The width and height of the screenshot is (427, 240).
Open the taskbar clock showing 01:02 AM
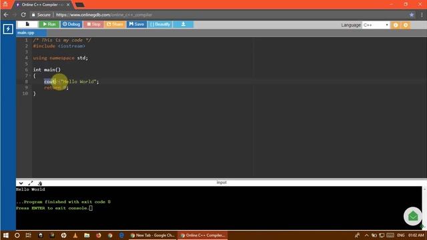pyautogui.click(x=416, y=235)
